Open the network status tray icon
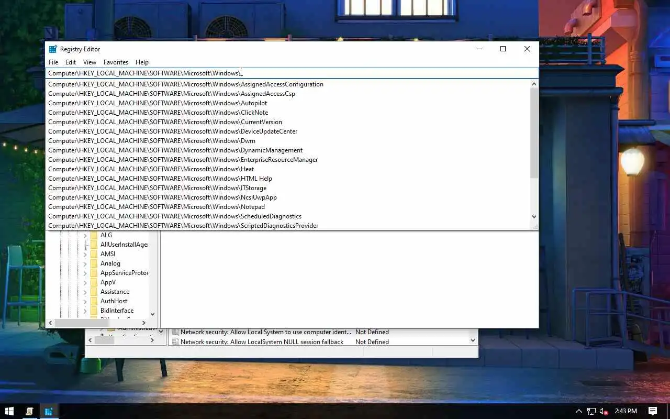 591,411
